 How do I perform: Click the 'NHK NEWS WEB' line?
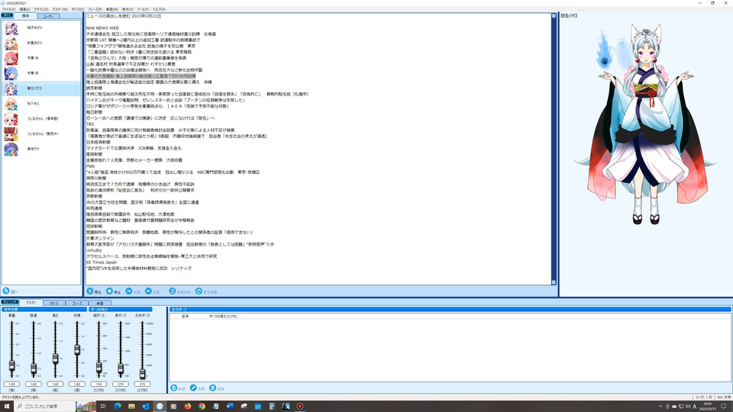pos(102,28)
